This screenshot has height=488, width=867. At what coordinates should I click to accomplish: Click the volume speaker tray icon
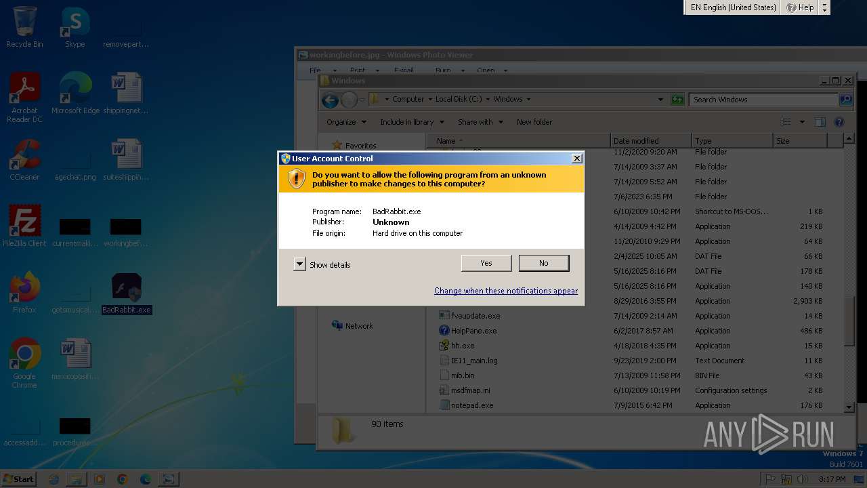(x=803, y=479)
